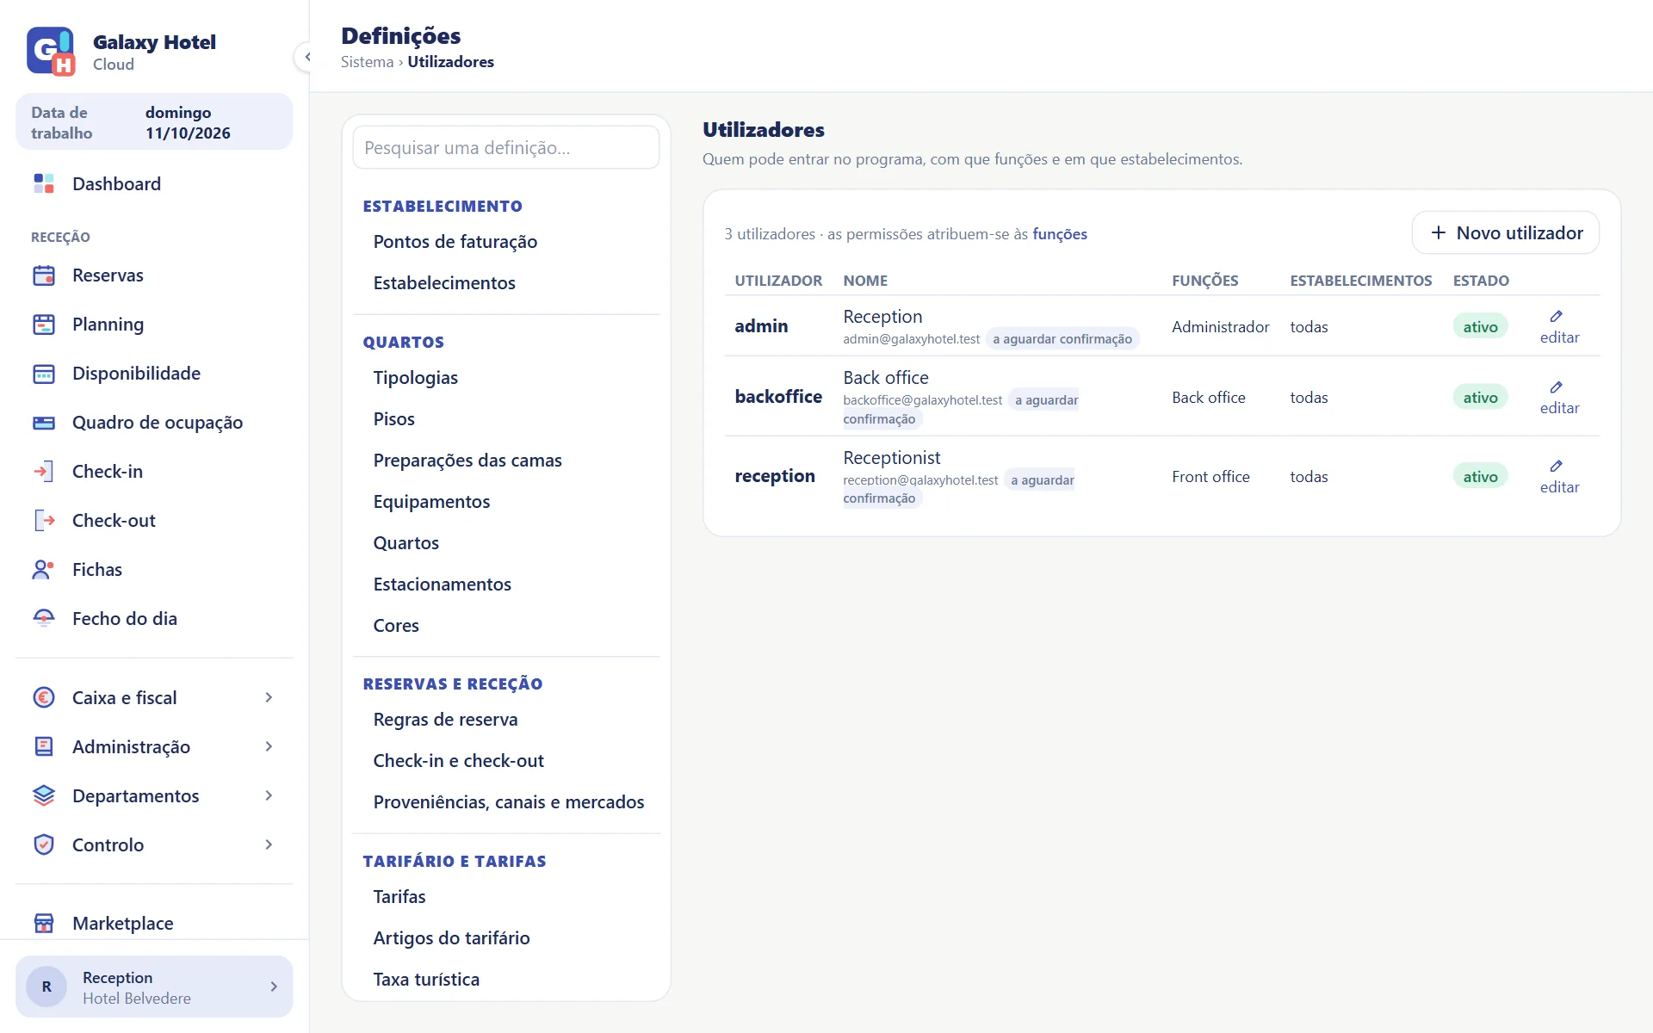Open Proveniências, canais e mercados
This screenshot has width=1653, height=1033.
point(508,802)
